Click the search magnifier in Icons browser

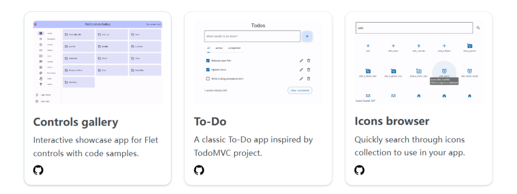coord(478,28)
